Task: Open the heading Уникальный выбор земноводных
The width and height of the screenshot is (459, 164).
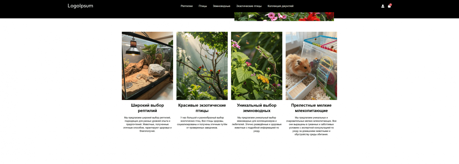Action: 257,108
